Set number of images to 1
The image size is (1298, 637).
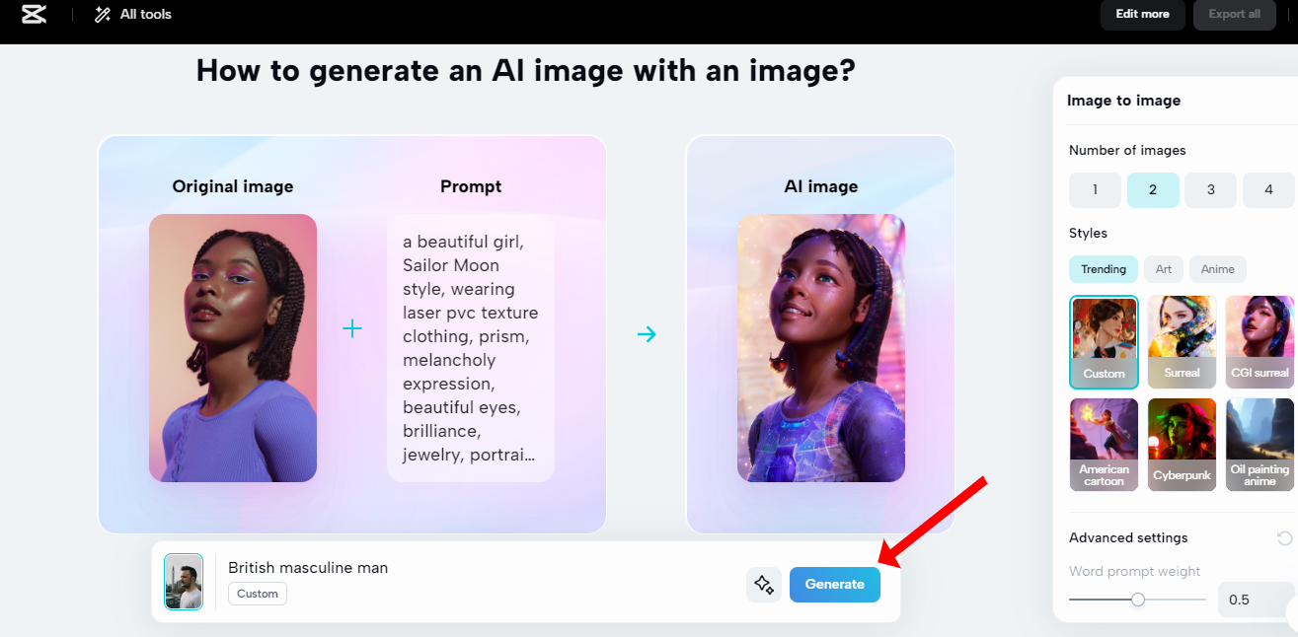tap(1096, 189)
